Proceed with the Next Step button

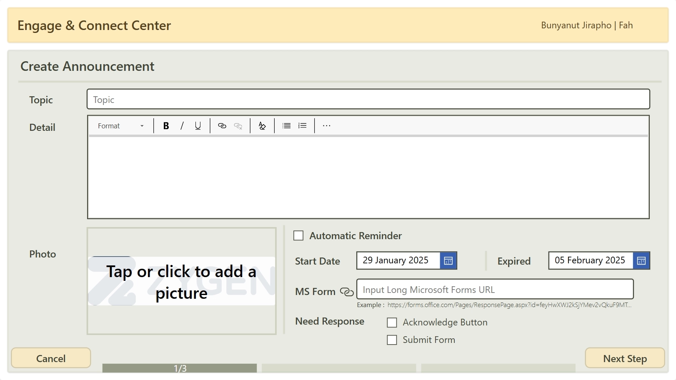click(x=624, y=358)
